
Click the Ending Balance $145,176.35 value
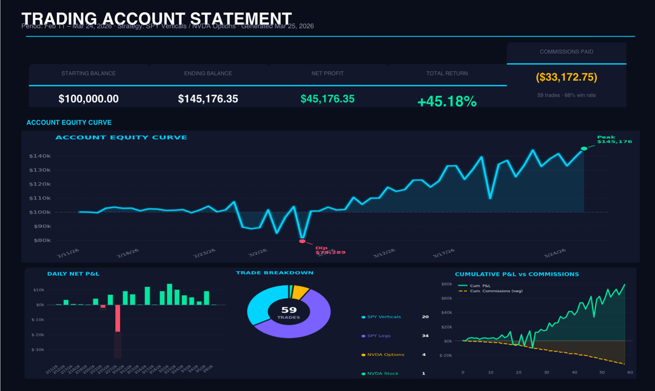pyautogui.click(x=208, y=99)
